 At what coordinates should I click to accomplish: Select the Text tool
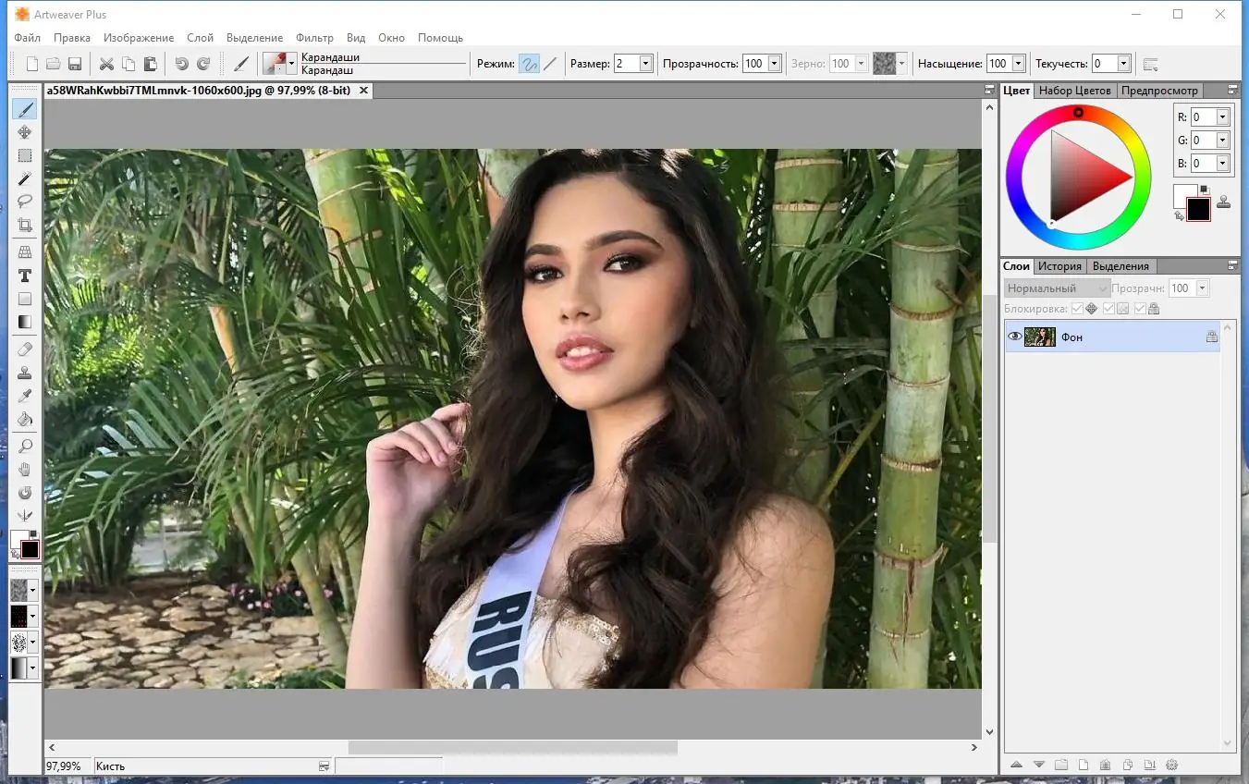click(x=25, y=276)
